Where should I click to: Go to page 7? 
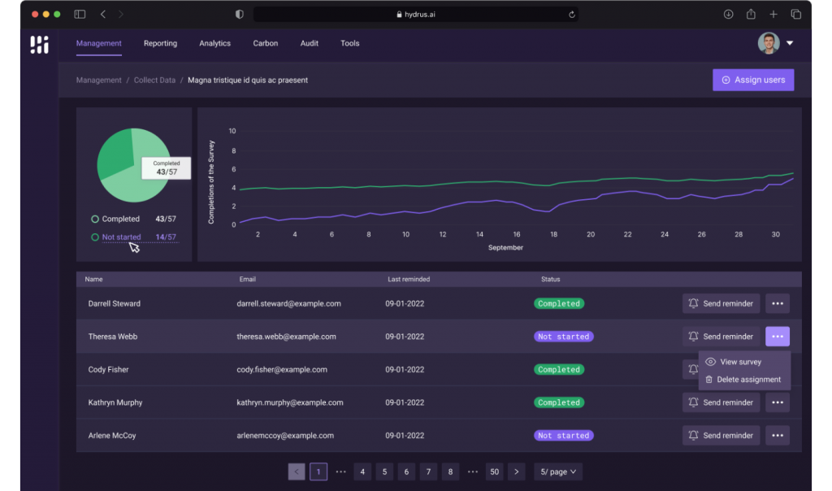428,471
